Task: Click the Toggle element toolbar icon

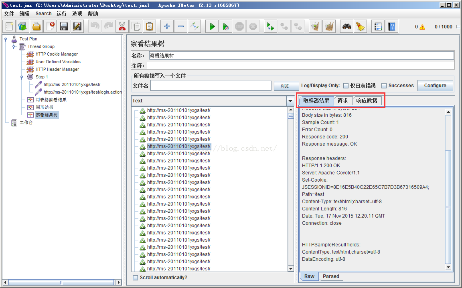Action: [x=195, y=26]
